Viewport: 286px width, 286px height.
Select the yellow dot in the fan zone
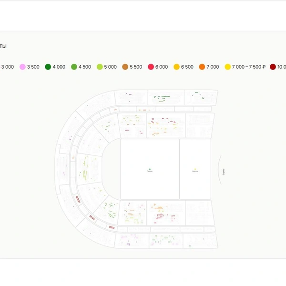(195, 169)
